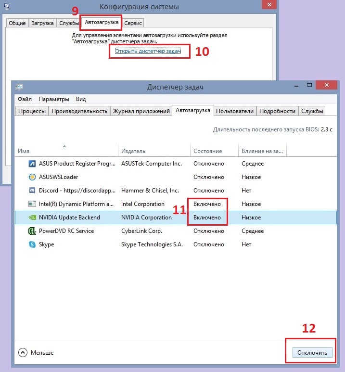
Task: Click the Skype startup item icon
Action: pos(32,244)
